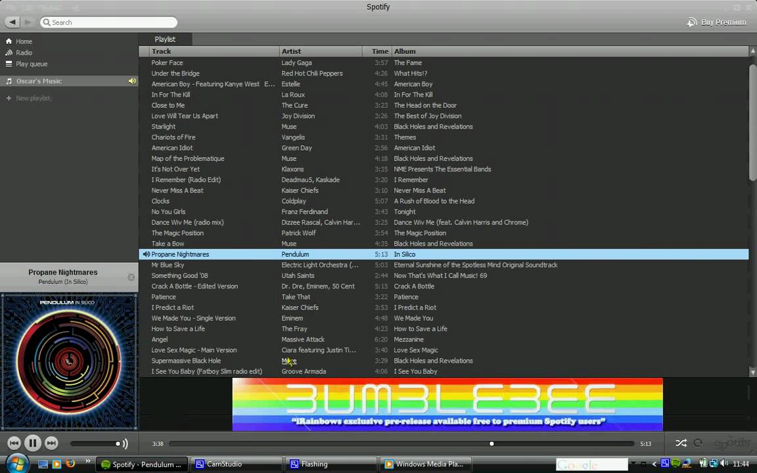Click artist Massive Attack
The height and width of the screenshot is (473, 757).
coord(303,339)
